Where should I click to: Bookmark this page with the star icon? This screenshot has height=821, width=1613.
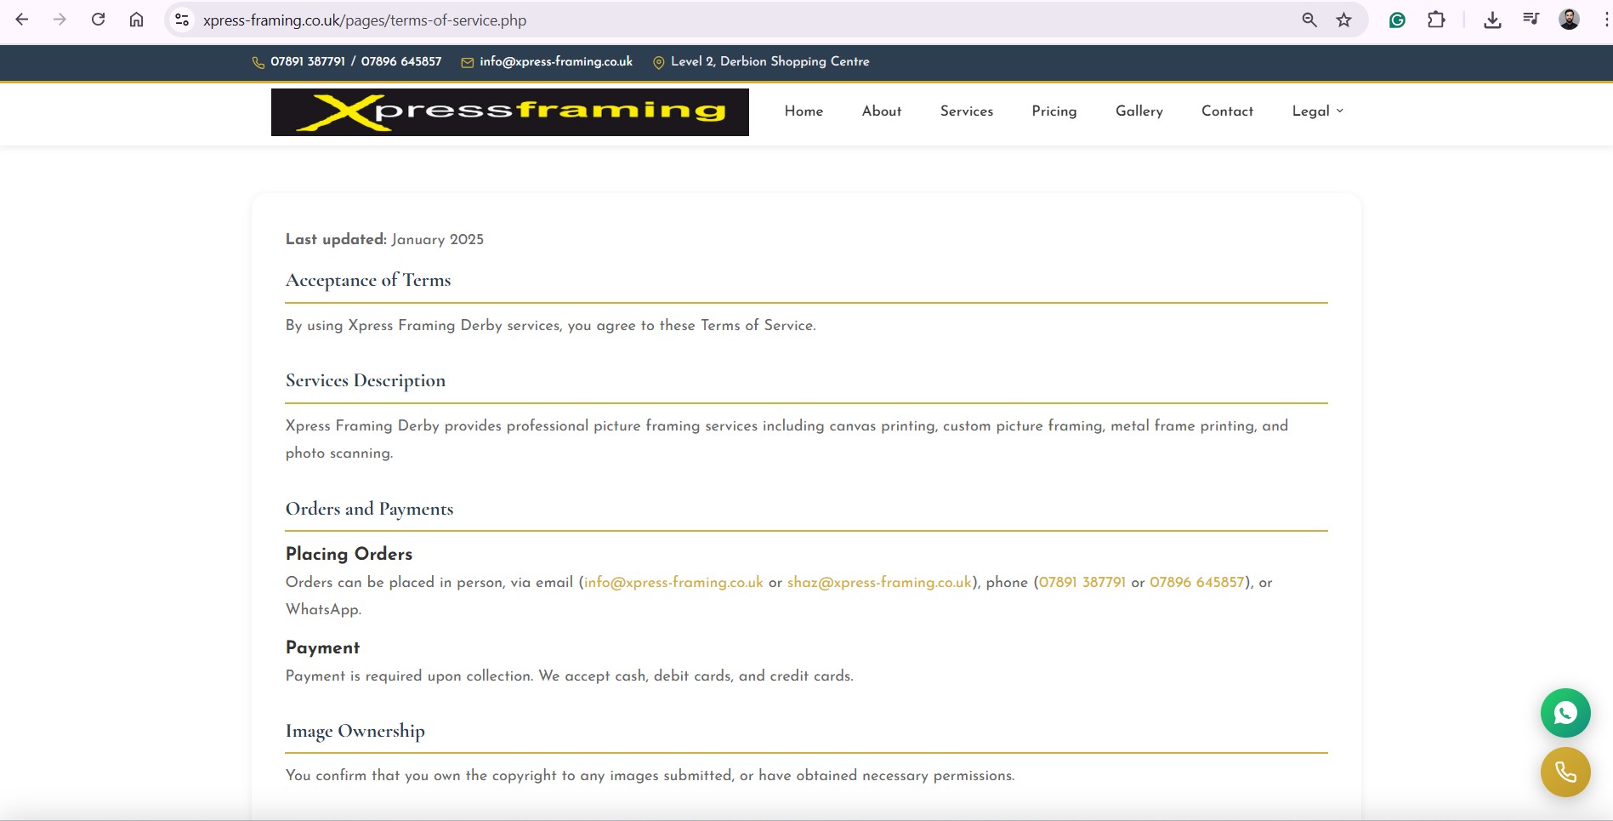1343,20
